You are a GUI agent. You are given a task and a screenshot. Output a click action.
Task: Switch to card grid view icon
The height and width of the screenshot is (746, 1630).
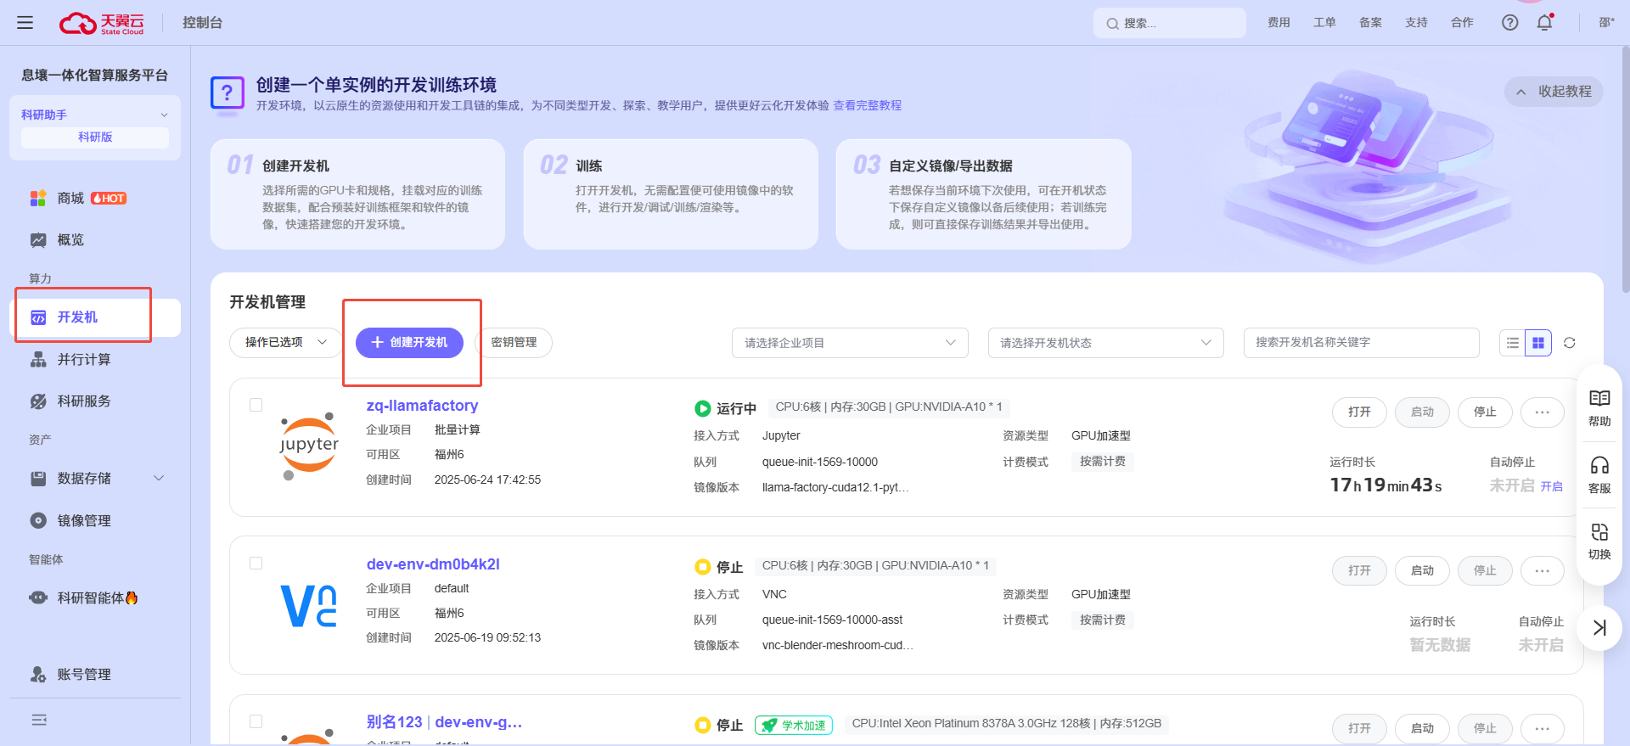1538,343
